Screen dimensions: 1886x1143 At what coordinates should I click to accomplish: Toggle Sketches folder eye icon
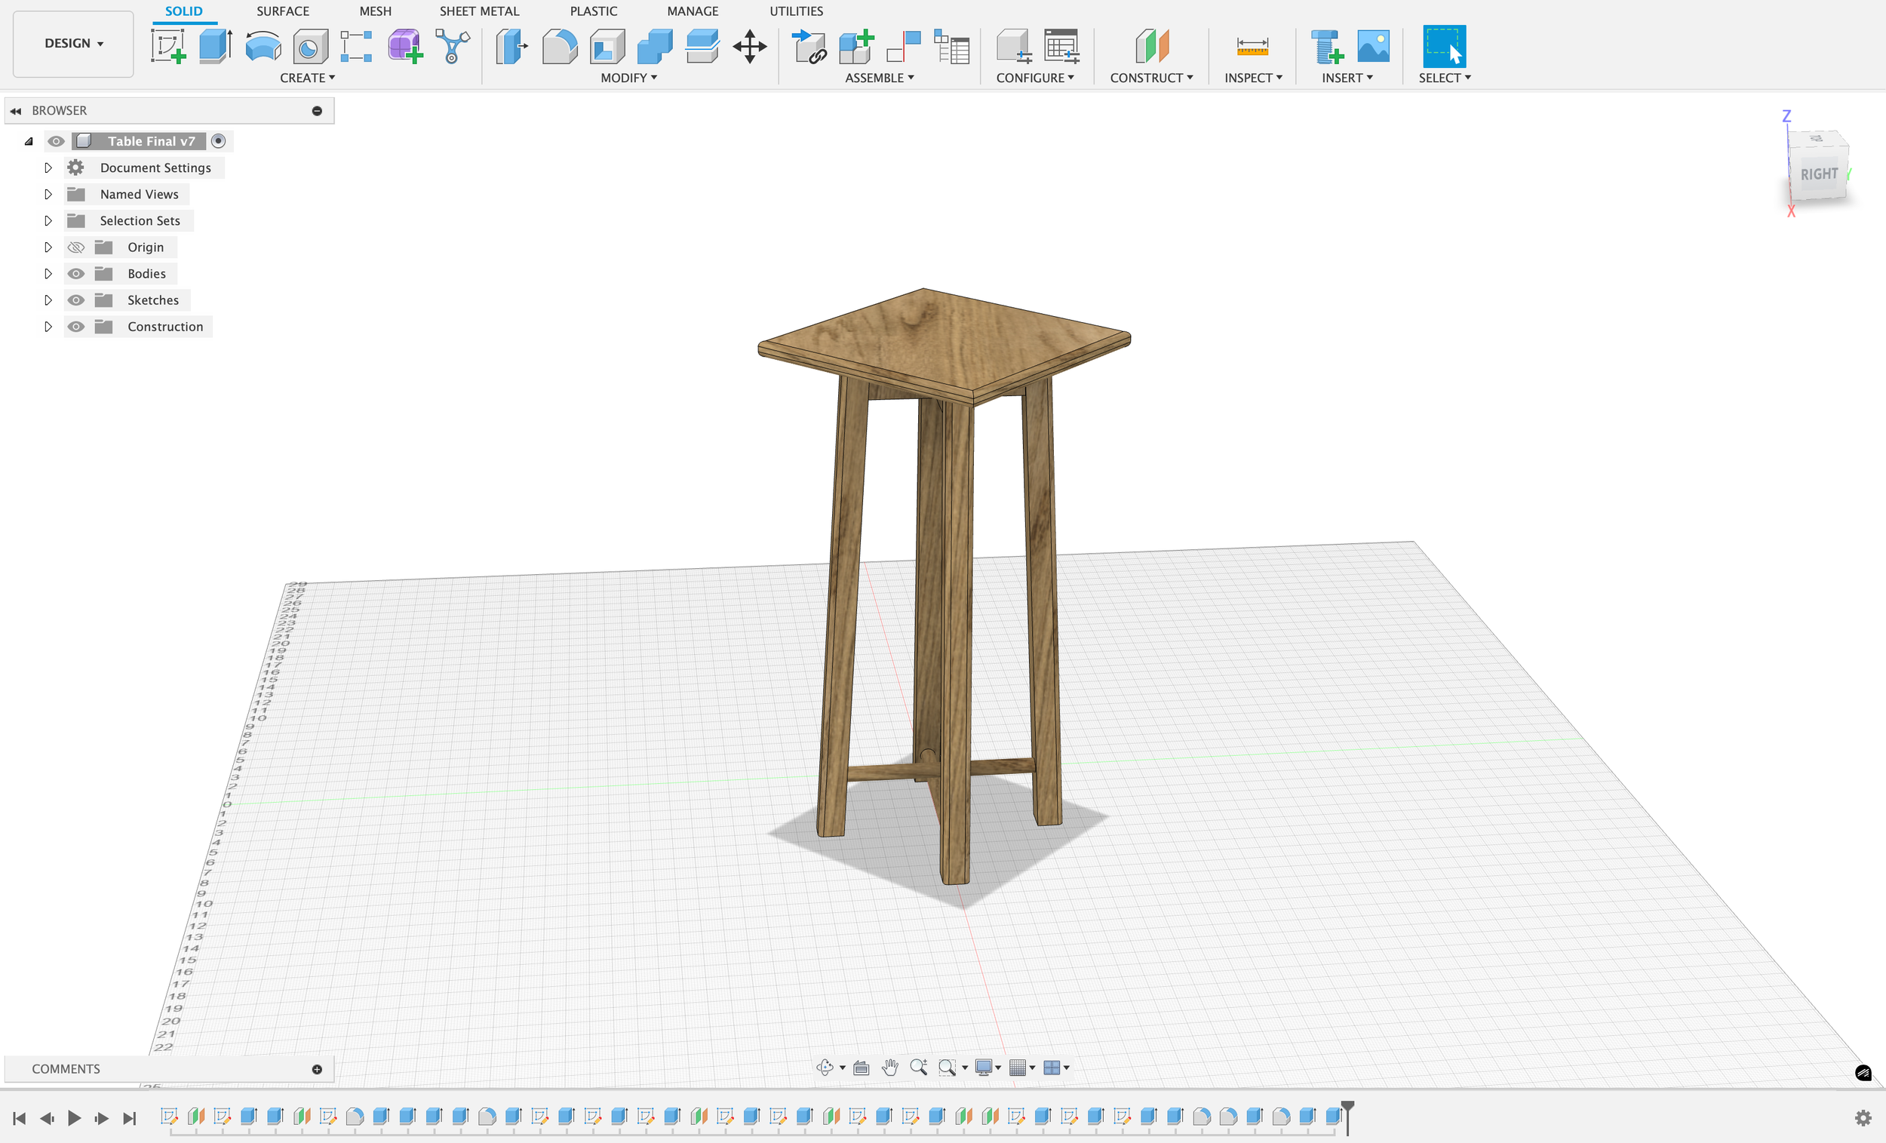[x=75, y=300]
